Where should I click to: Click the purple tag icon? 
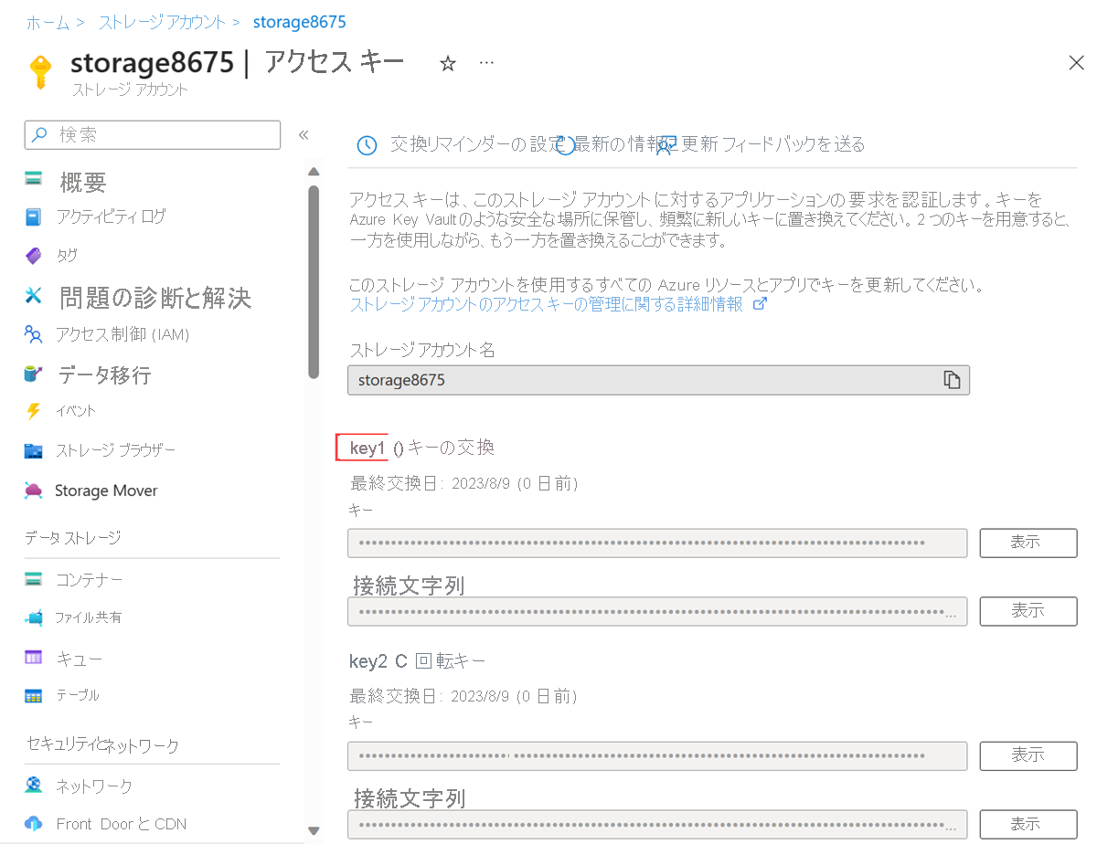pyautogui.click(x=34, y=256)
